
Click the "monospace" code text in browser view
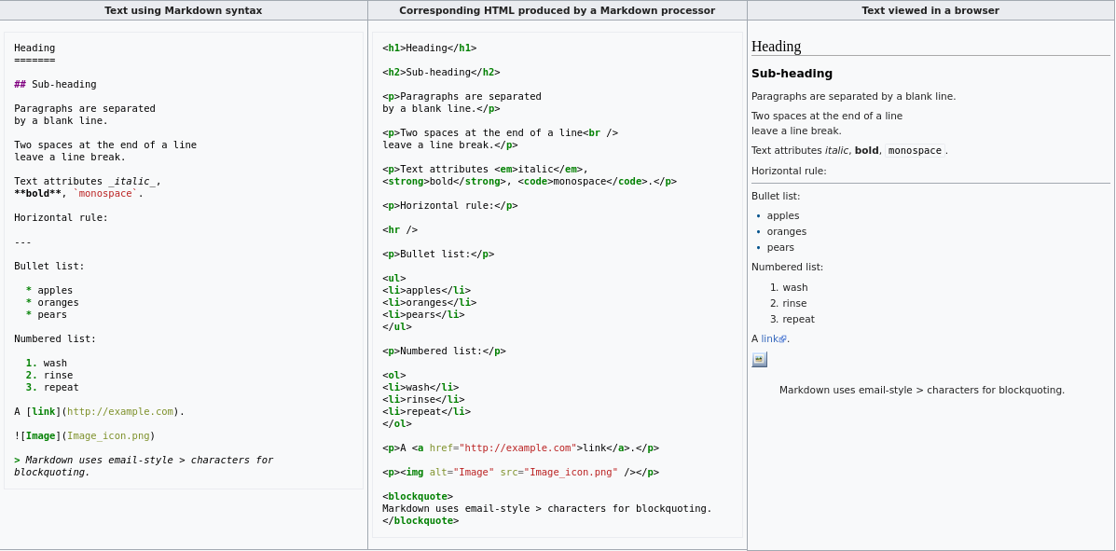914,151
